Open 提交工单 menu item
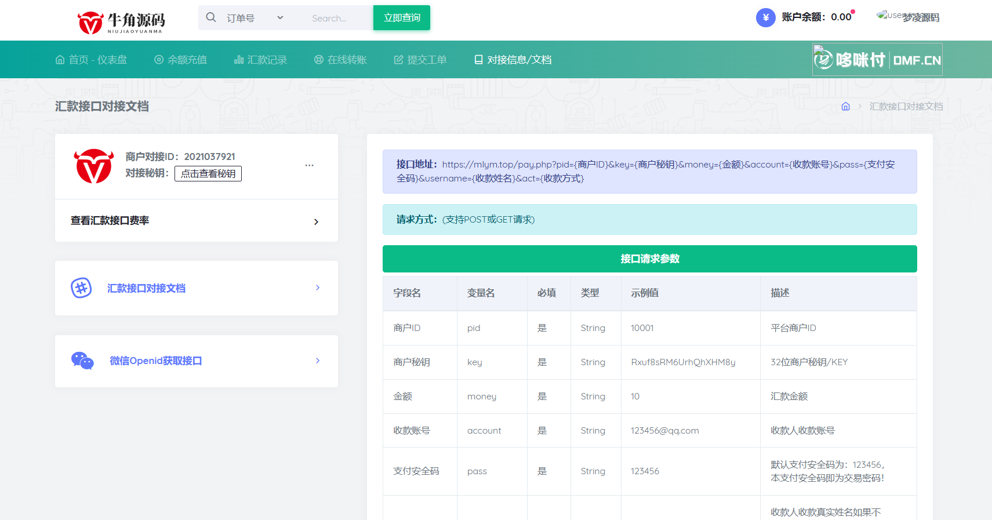The width and height of the screenshot is (992, 520). 420,60
